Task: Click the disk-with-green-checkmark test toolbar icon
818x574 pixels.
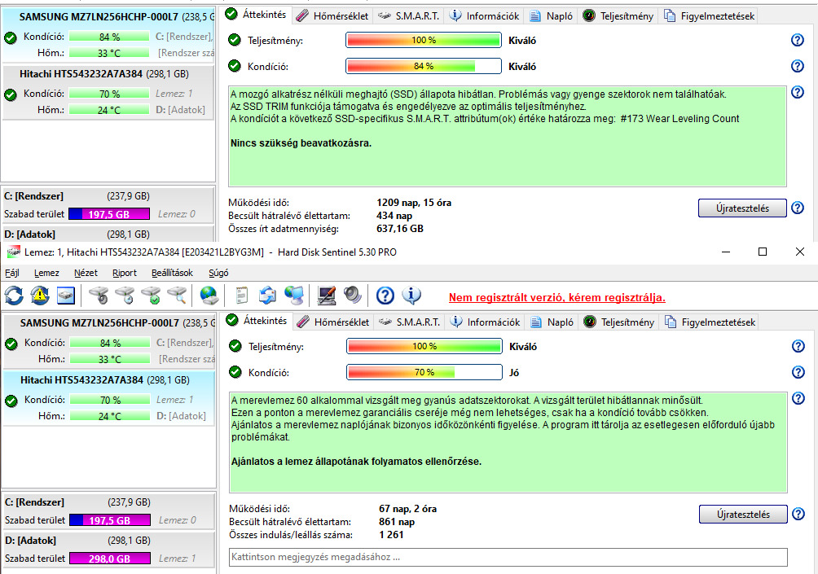Action: (152, 296)
